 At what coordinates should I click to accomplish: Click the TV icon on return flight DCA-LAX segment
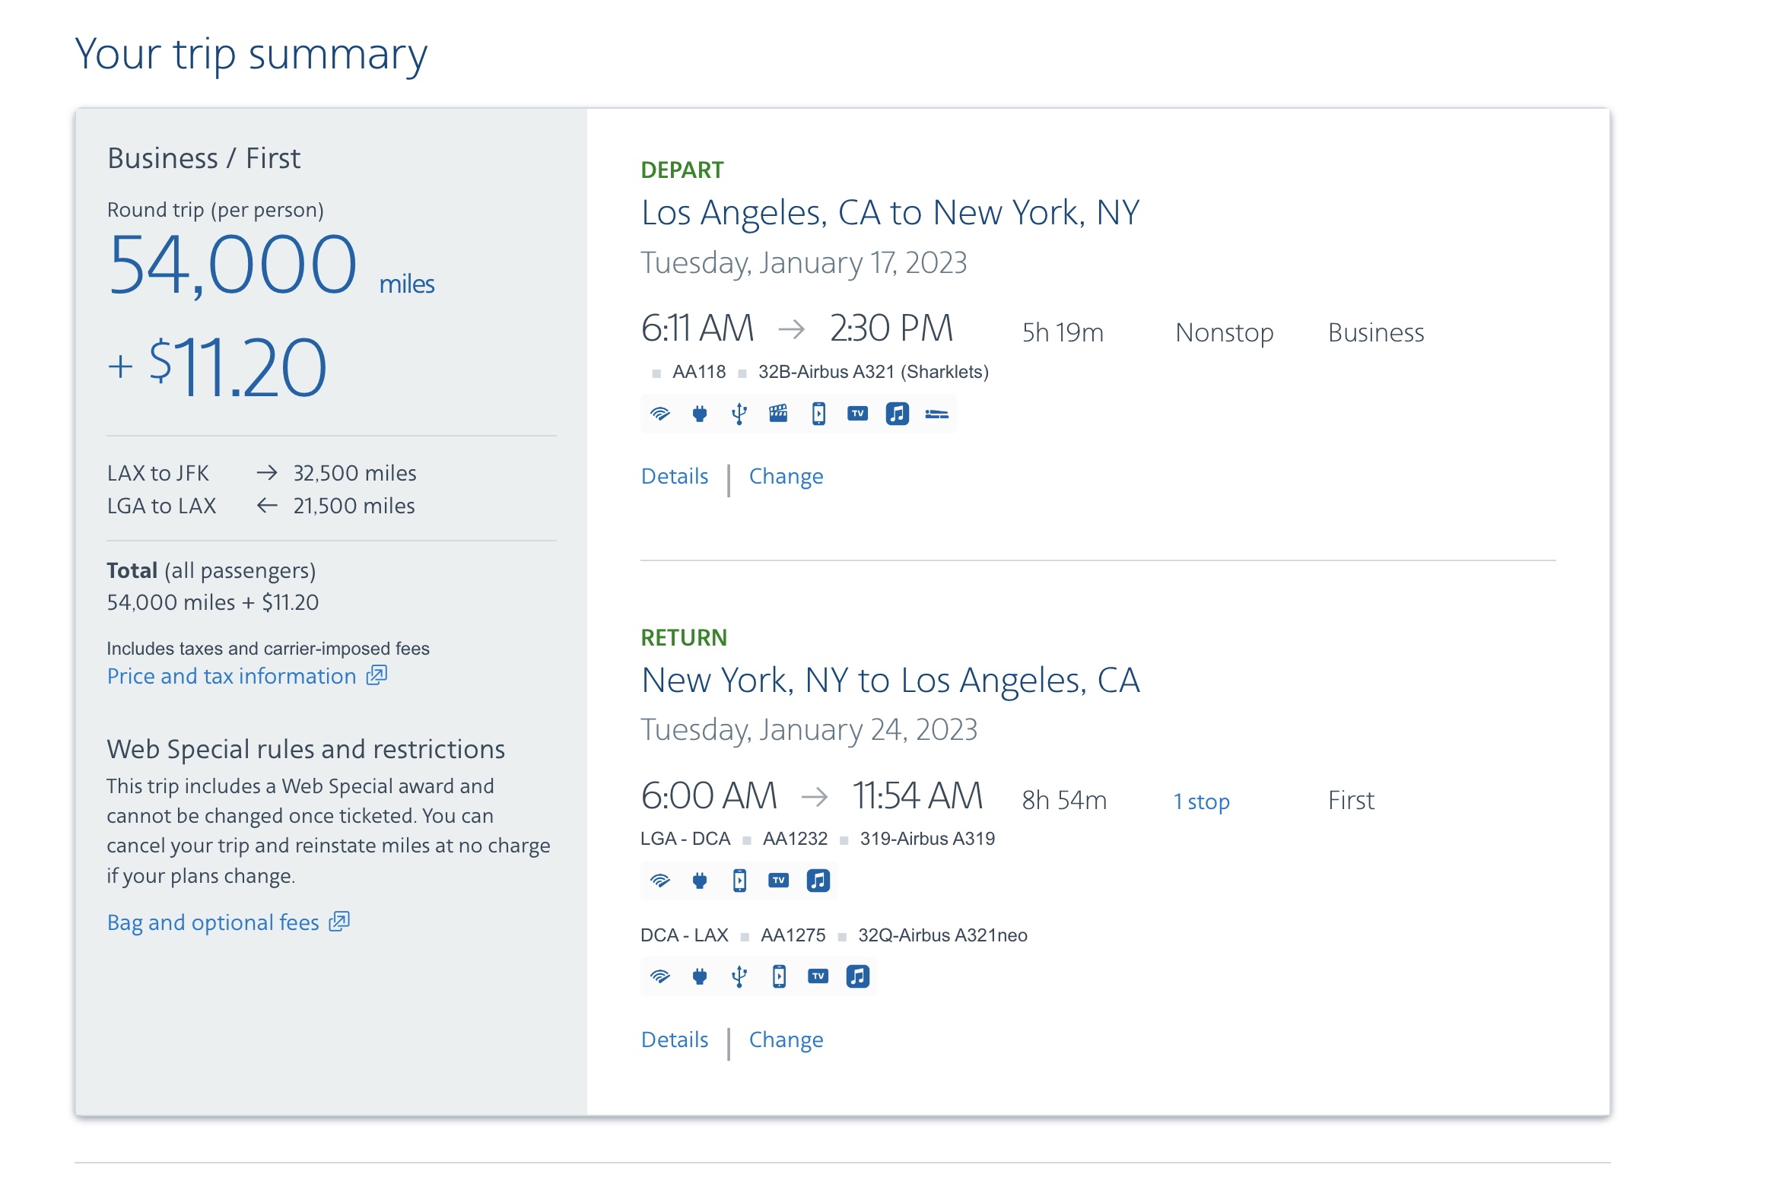pos(819,976)
